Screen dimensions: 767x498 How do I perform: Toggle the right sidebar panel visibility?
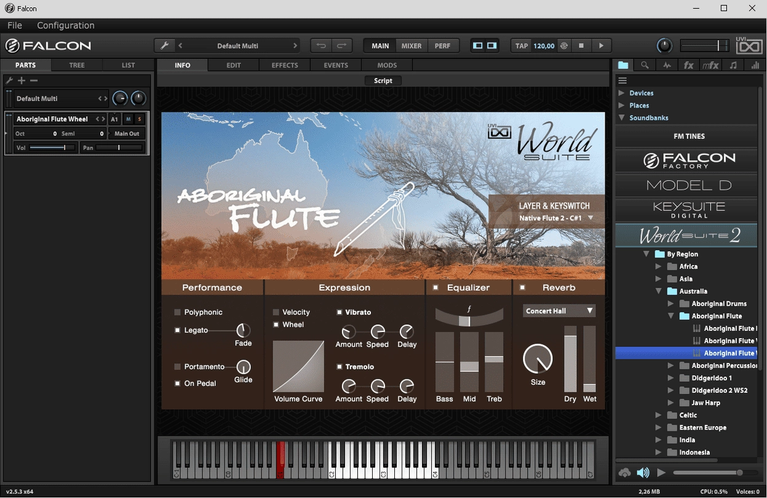492,45
